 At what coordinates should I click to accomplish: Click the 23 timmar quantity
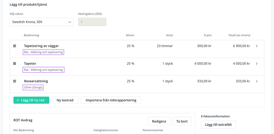click(x=165, y=46)
